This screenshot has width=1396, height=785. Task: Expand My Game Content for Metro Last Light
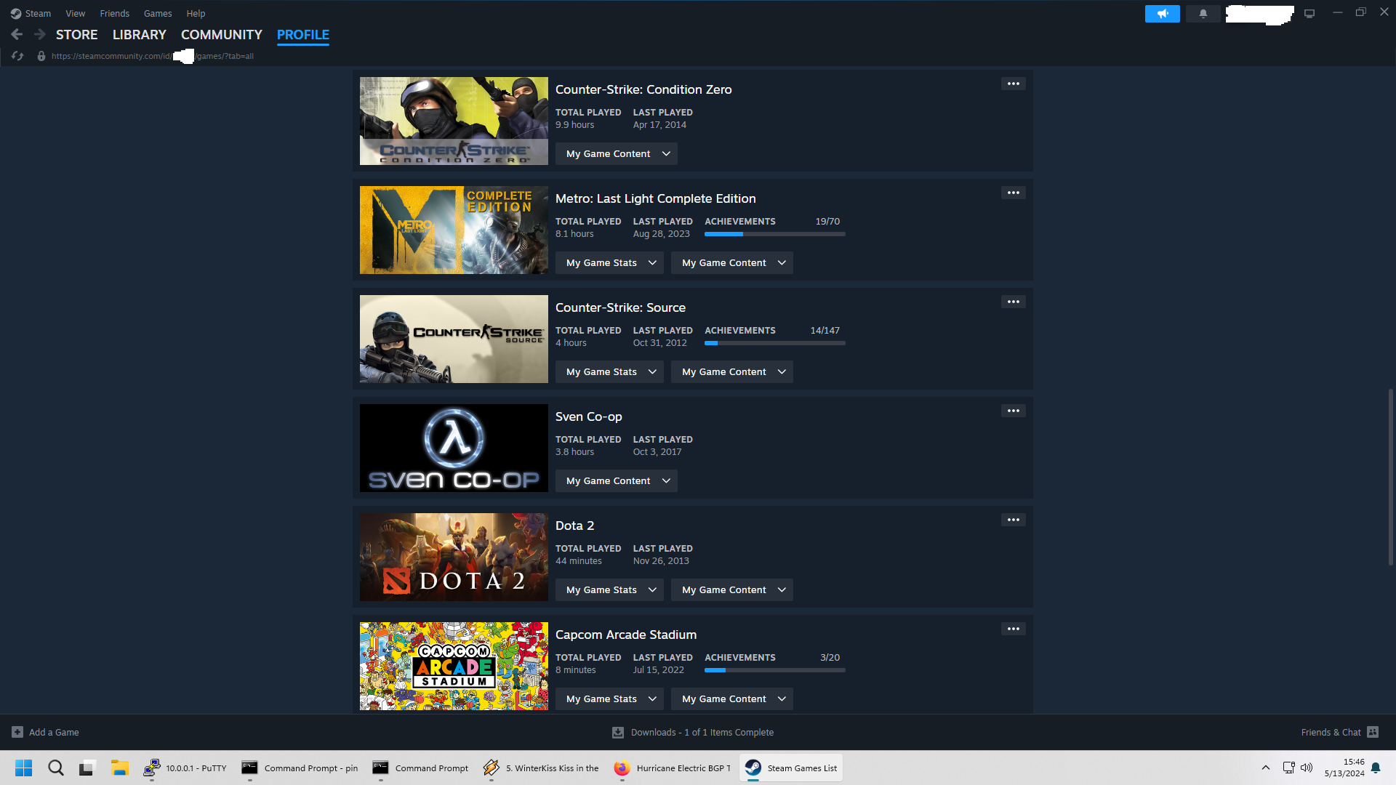(732, 262)
